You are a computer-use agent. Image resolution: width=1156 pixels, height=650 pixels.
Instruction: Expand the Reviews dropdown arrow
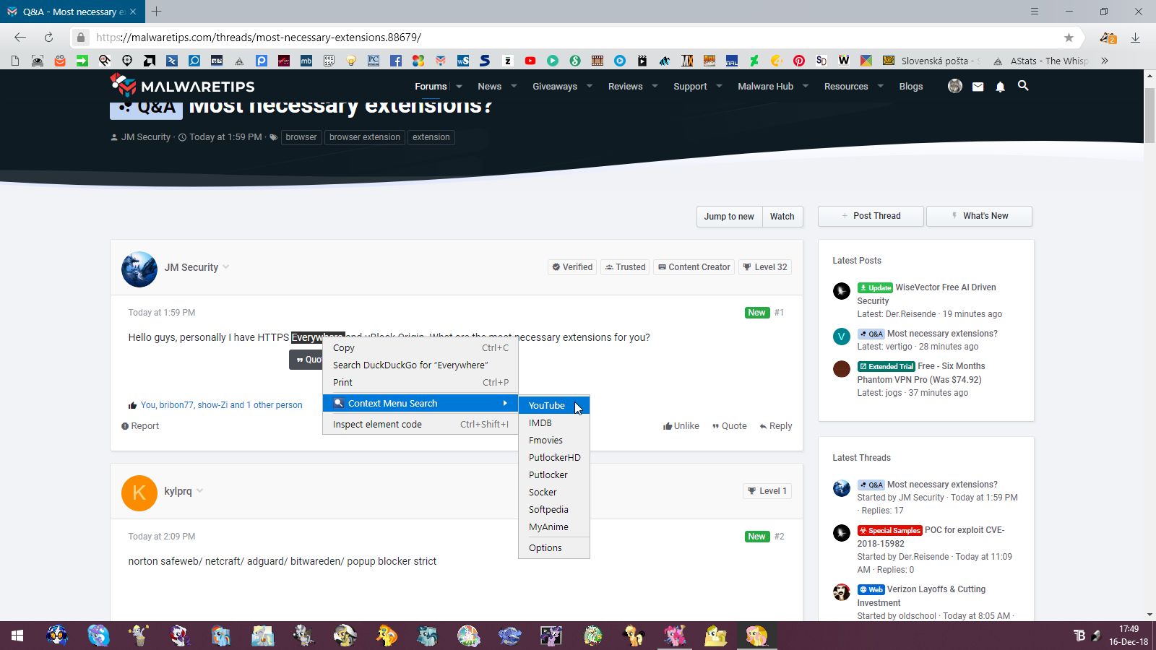point(655,86)
